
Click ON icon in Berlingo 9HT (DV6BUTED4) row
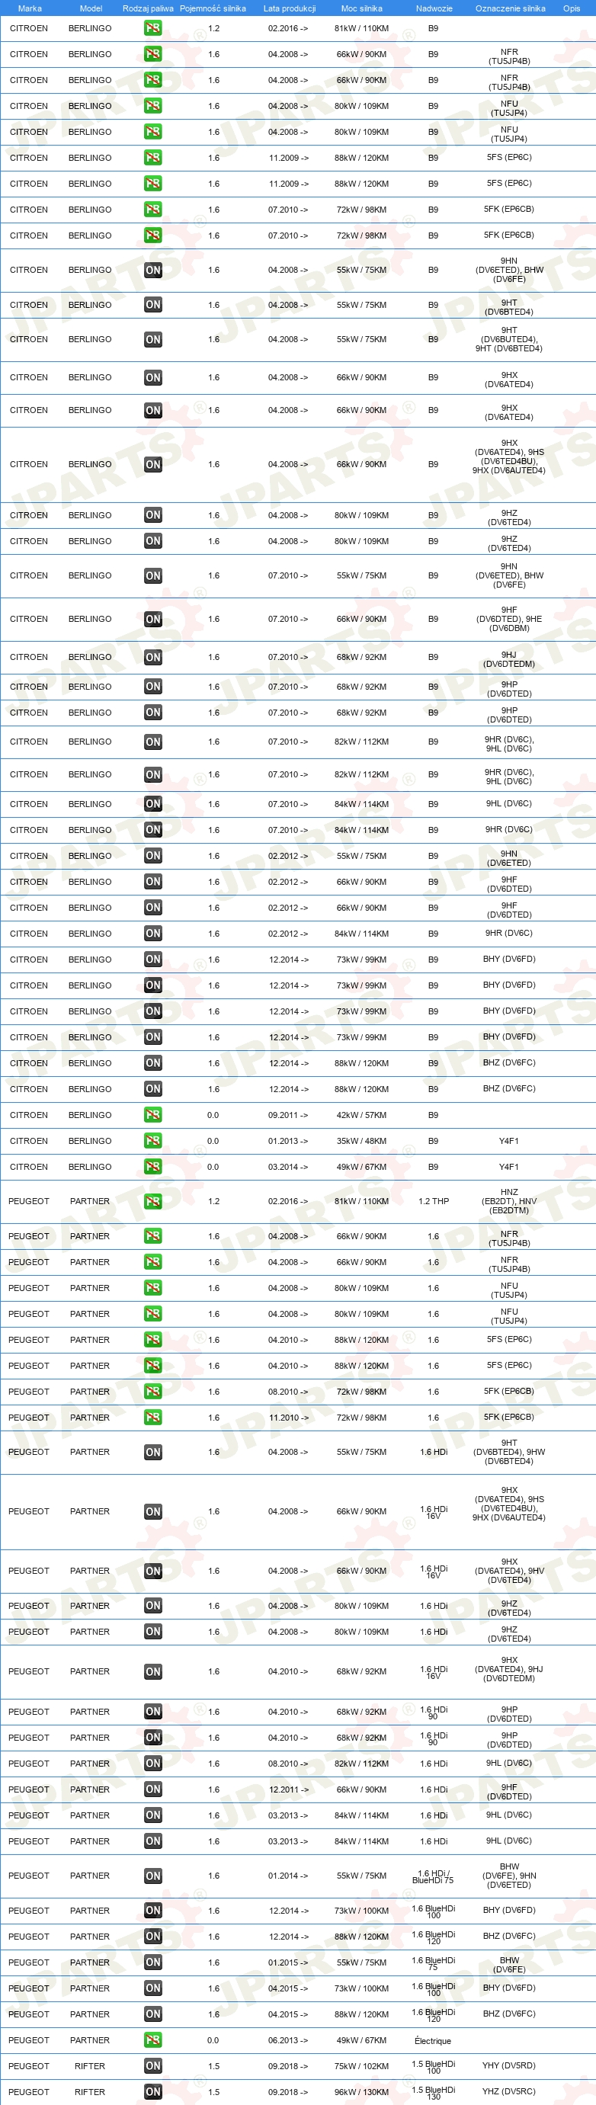pos(153,339)
